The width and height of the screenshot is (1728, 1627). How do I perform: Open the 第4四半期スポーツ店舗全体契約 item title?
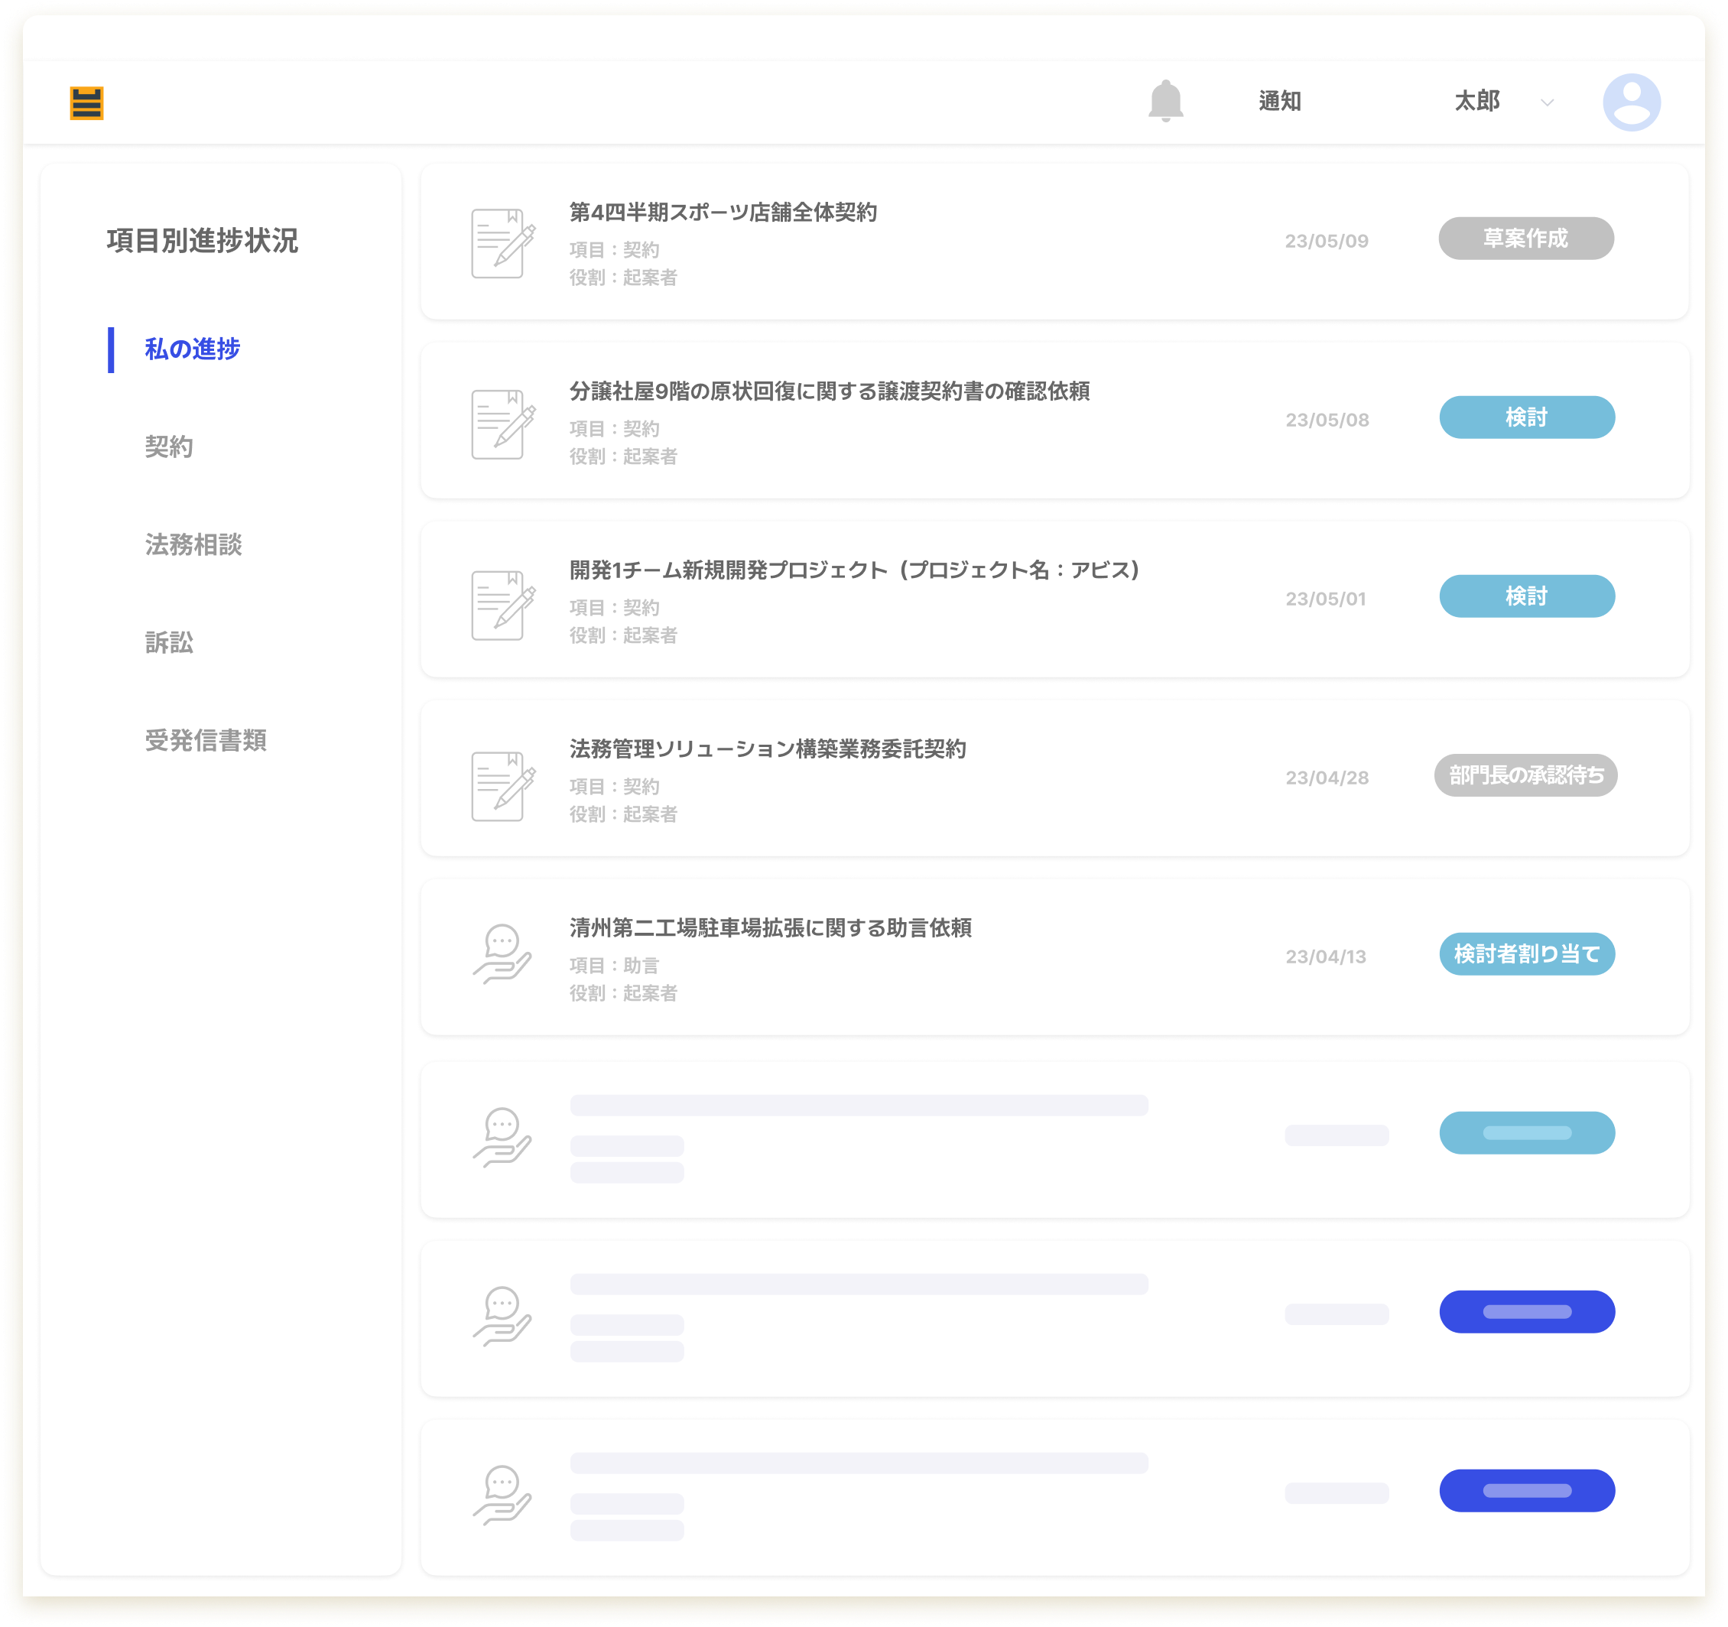[724, 209]
